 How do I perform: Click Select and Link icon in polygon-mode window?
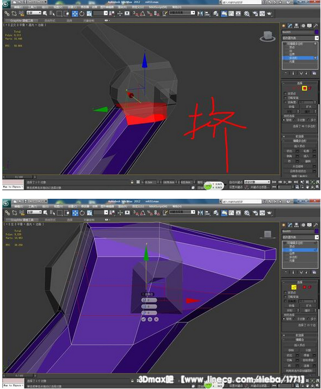click(7, 14)
